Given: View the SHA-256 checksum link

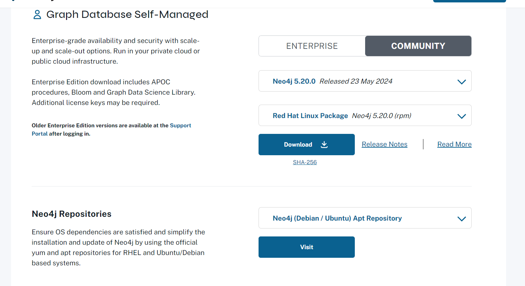Looking at the screenshot, I should (305, 162).
